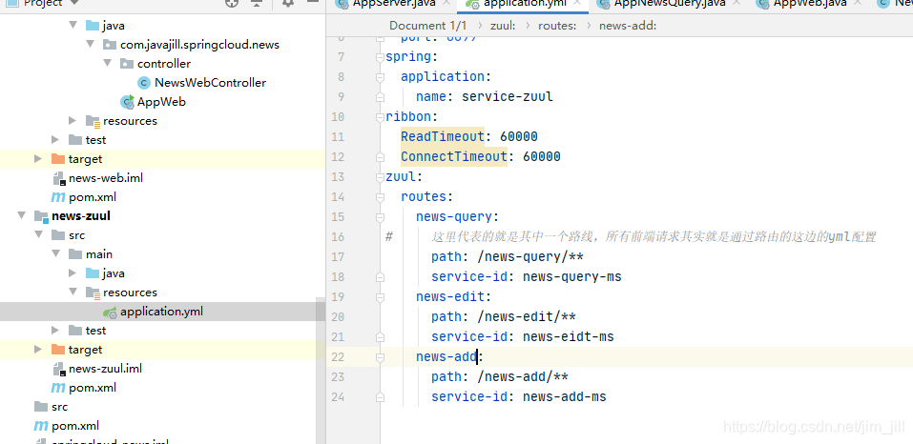Expand target folder above news-web.iml
913x444 pixels.
pos(38,159)
